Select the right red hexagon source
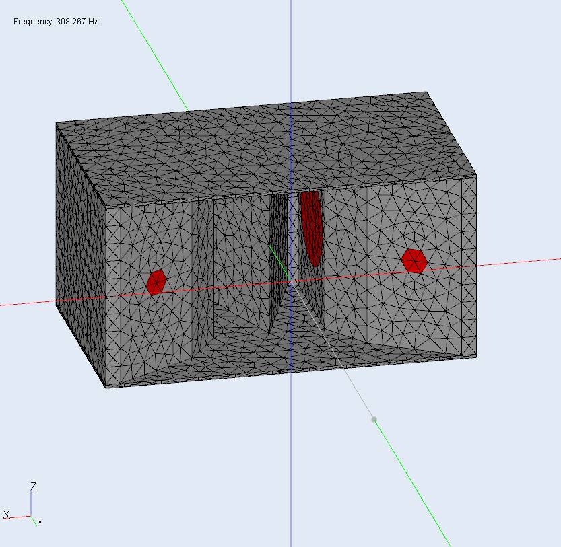 tap(414, 261)
